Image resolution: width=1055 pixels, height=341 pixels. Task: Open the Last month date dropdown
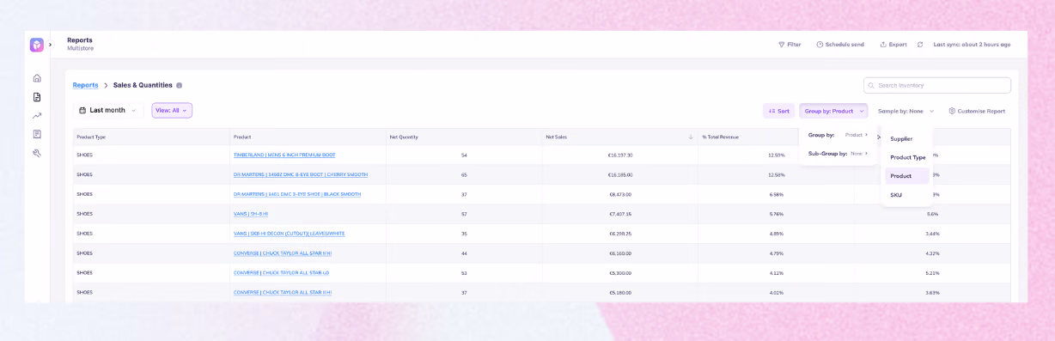click(x=107, y=110)
